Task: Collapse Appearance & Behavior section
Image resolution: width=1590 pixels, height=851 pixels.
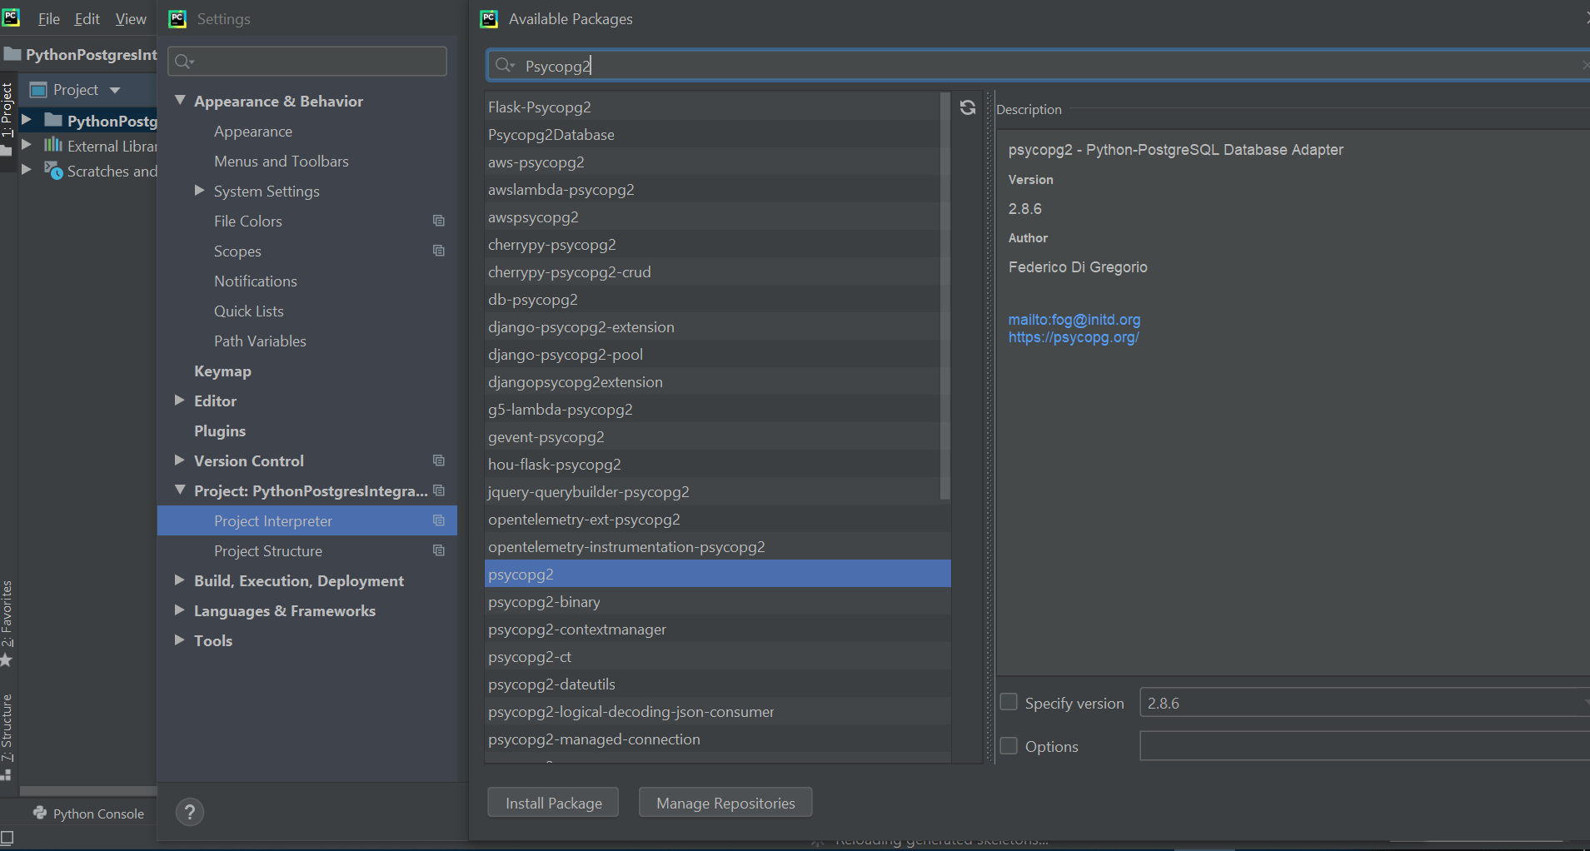Action: click(x=180, y=101)
